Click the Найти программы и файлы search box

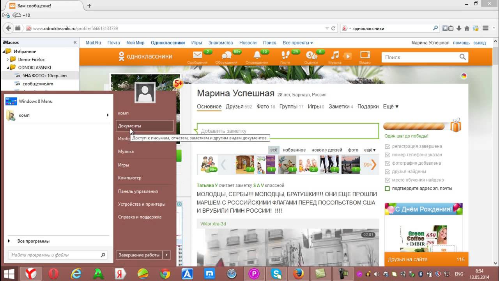tap(58, 255)
